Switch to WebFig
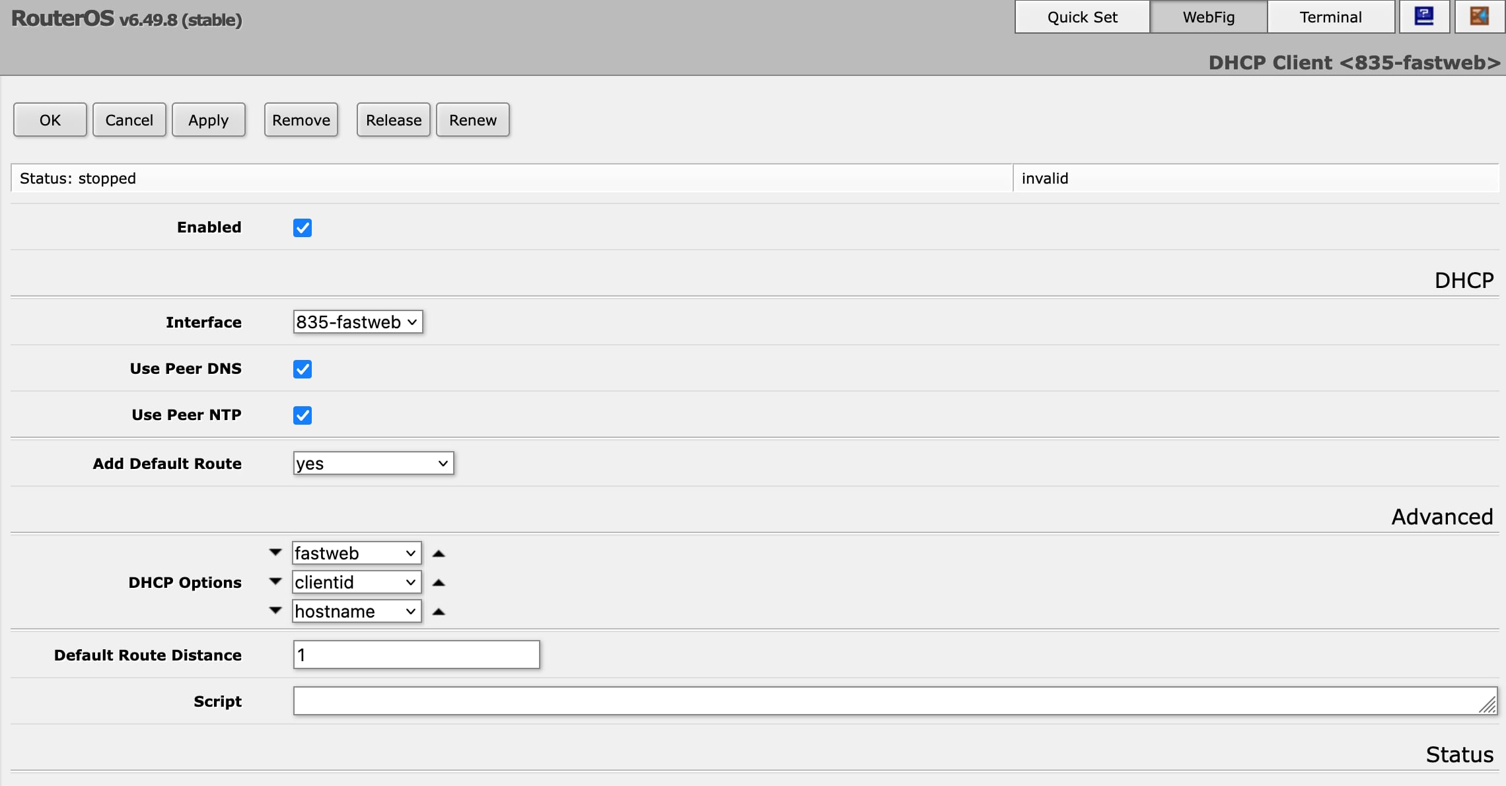 pyautogui.click(x=1208, y=17)
